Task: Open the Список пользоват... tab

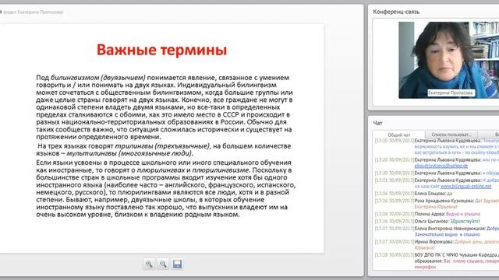Action: (x=451, y=135)
